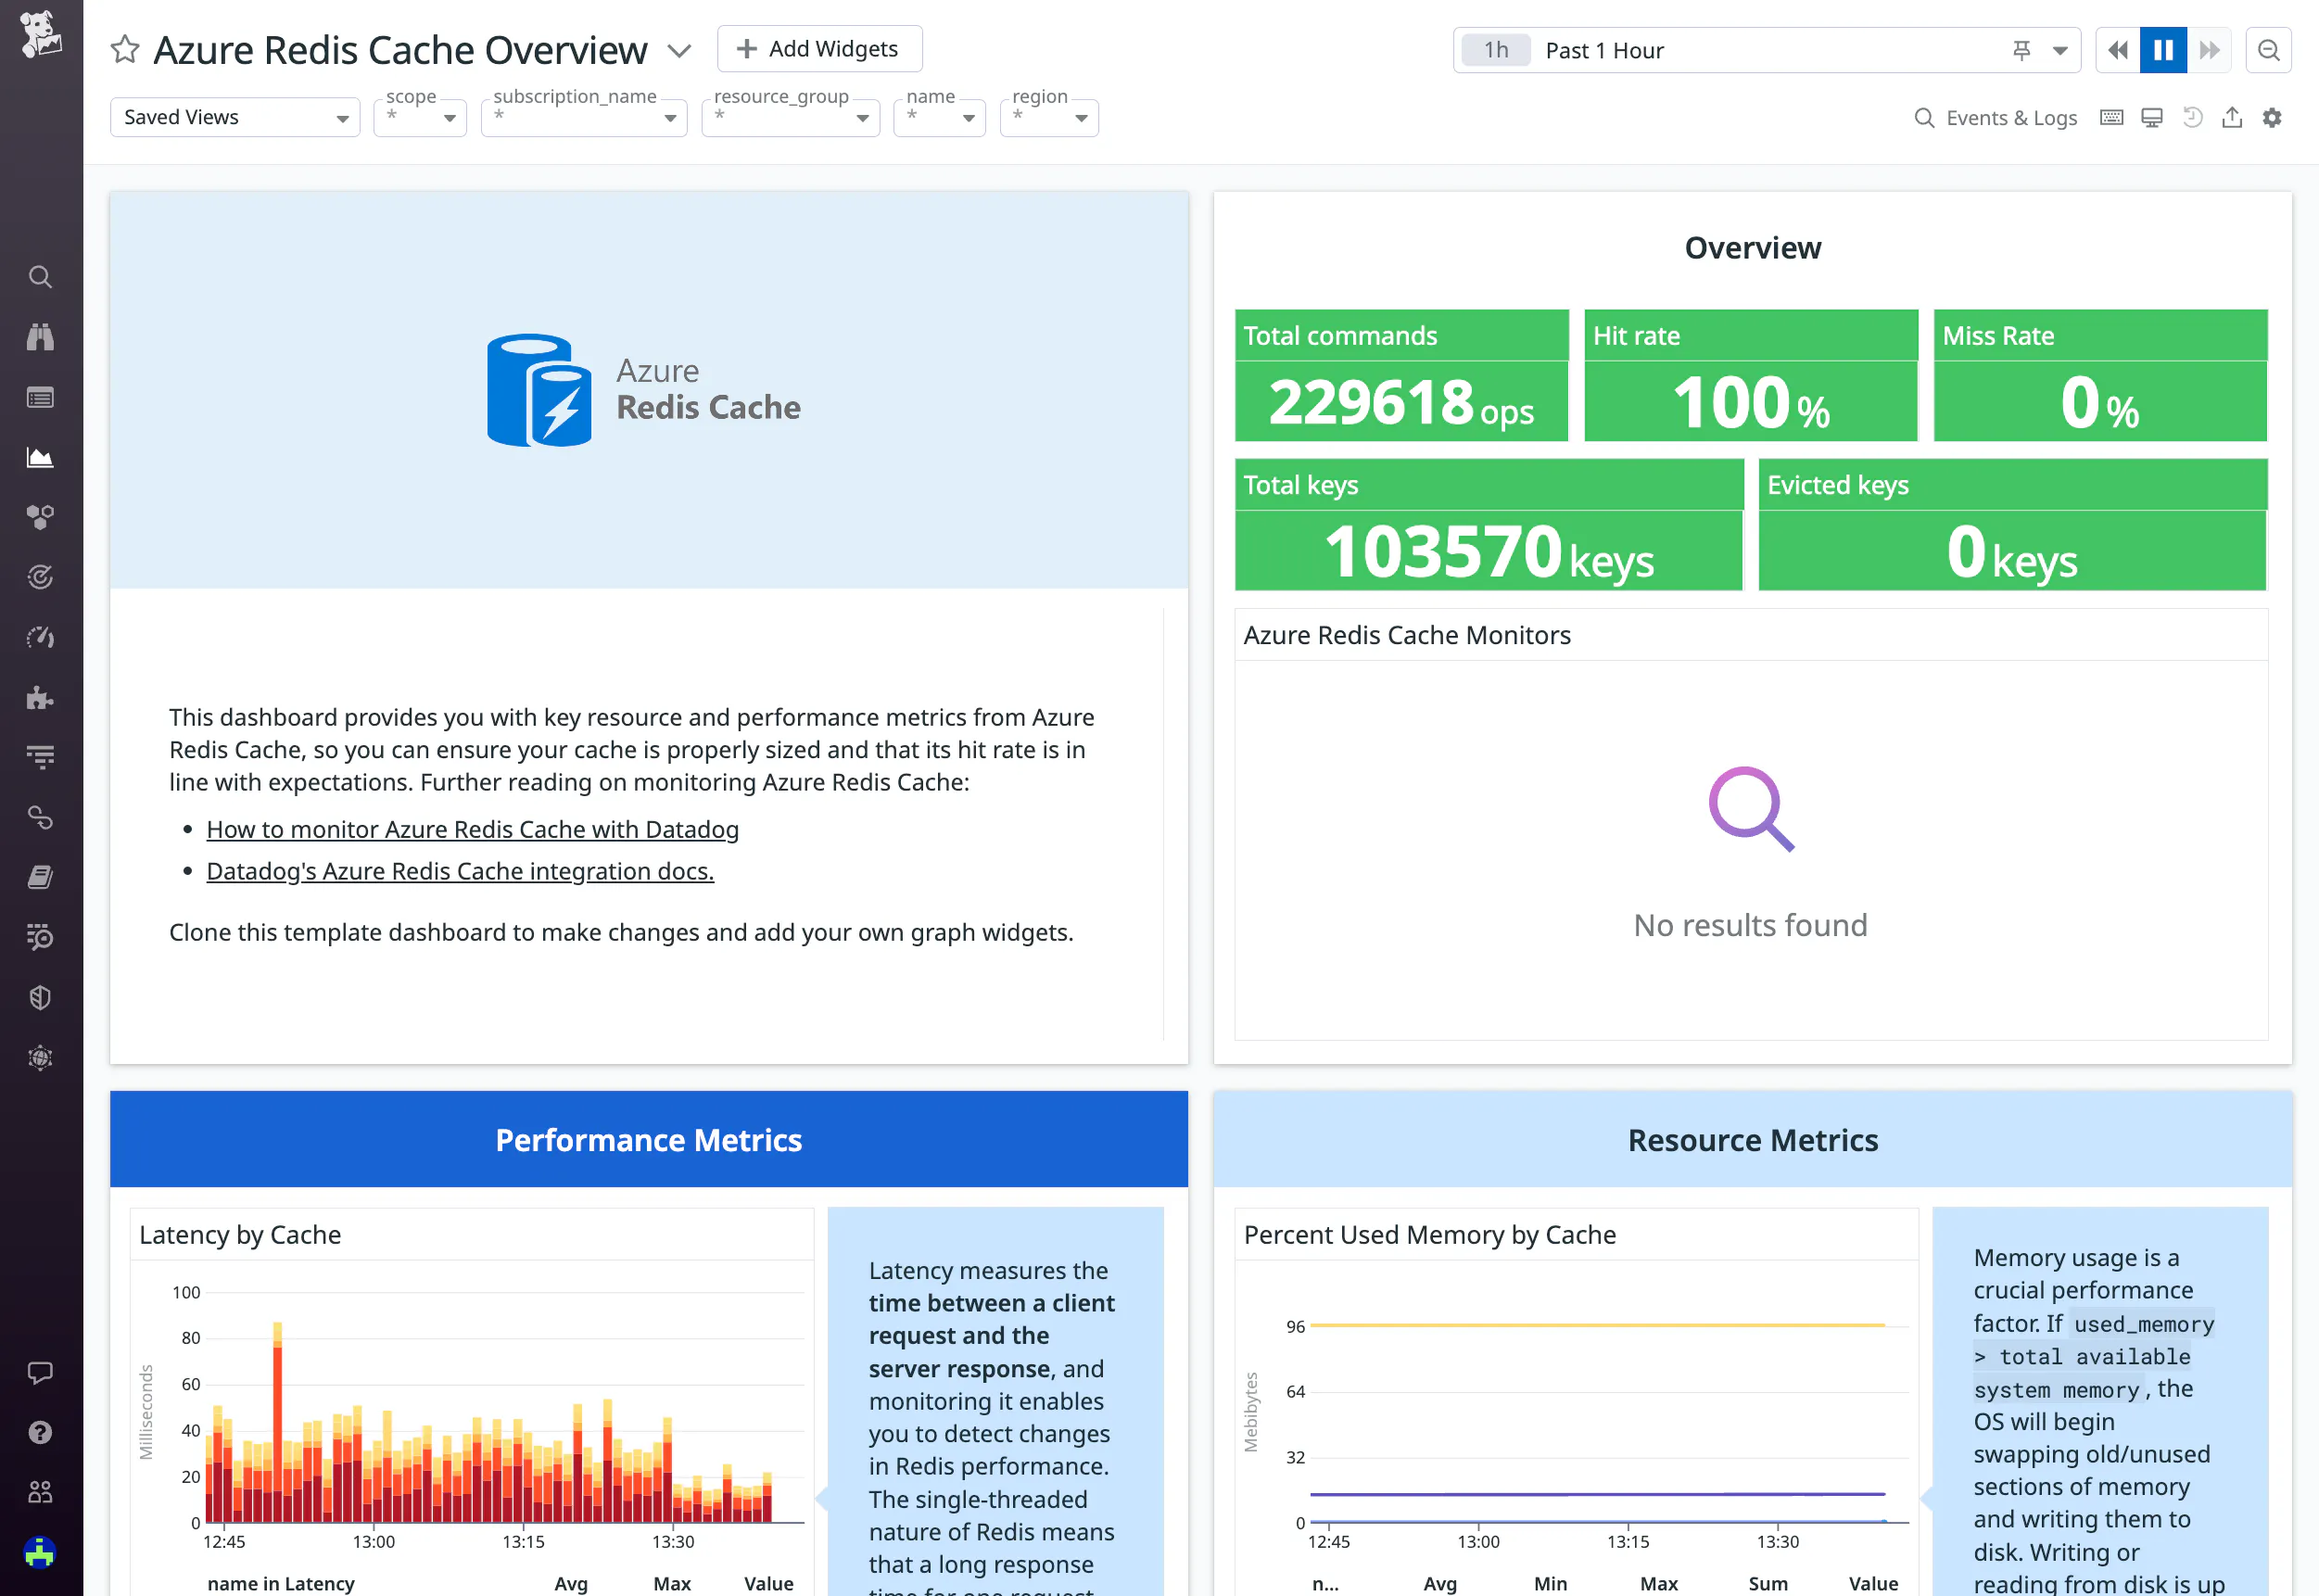Step time range backward with rewind button
The height and width of the screenshot is (1596, 2319).
2117,50
